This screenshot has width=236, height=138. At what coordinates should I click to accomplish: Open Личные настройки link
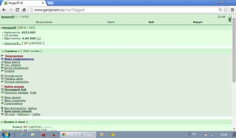[16, 82]
